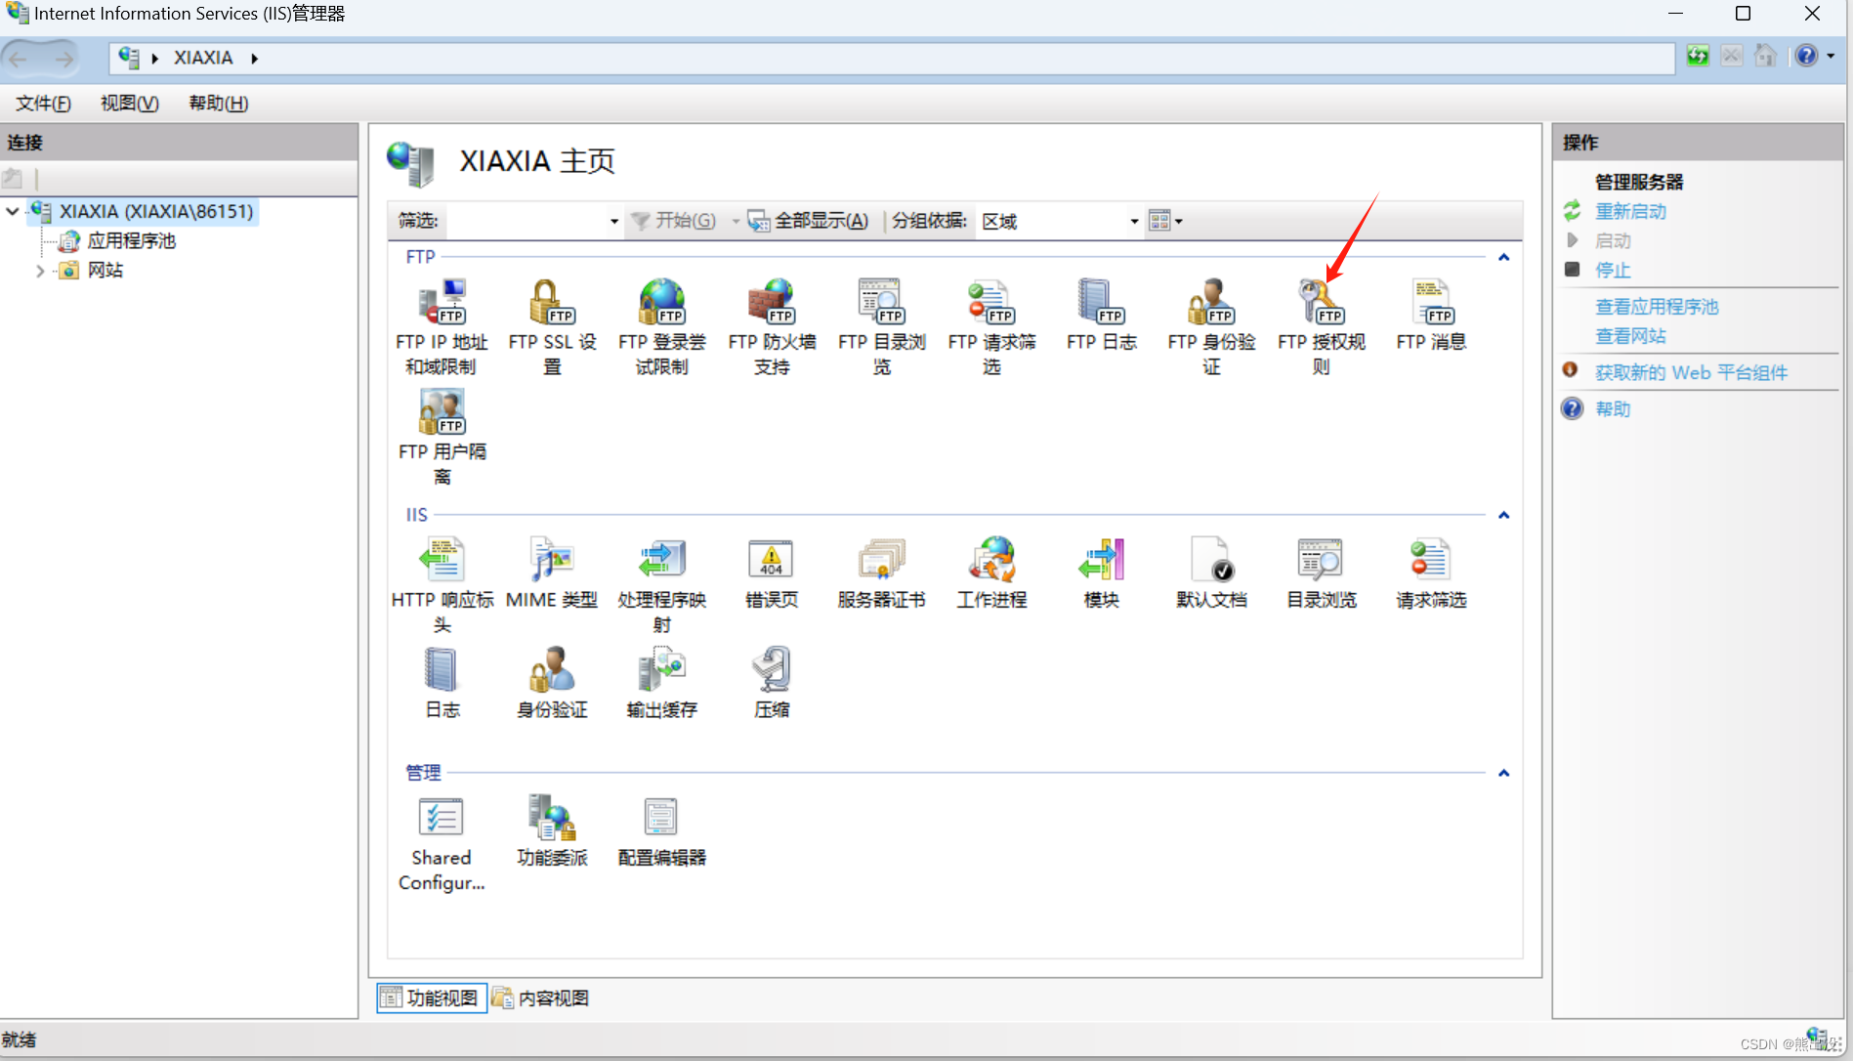This screenshot has height=1061, width=1853.
Task: Click 重新启动 server action
Action: coord(1630,211)
